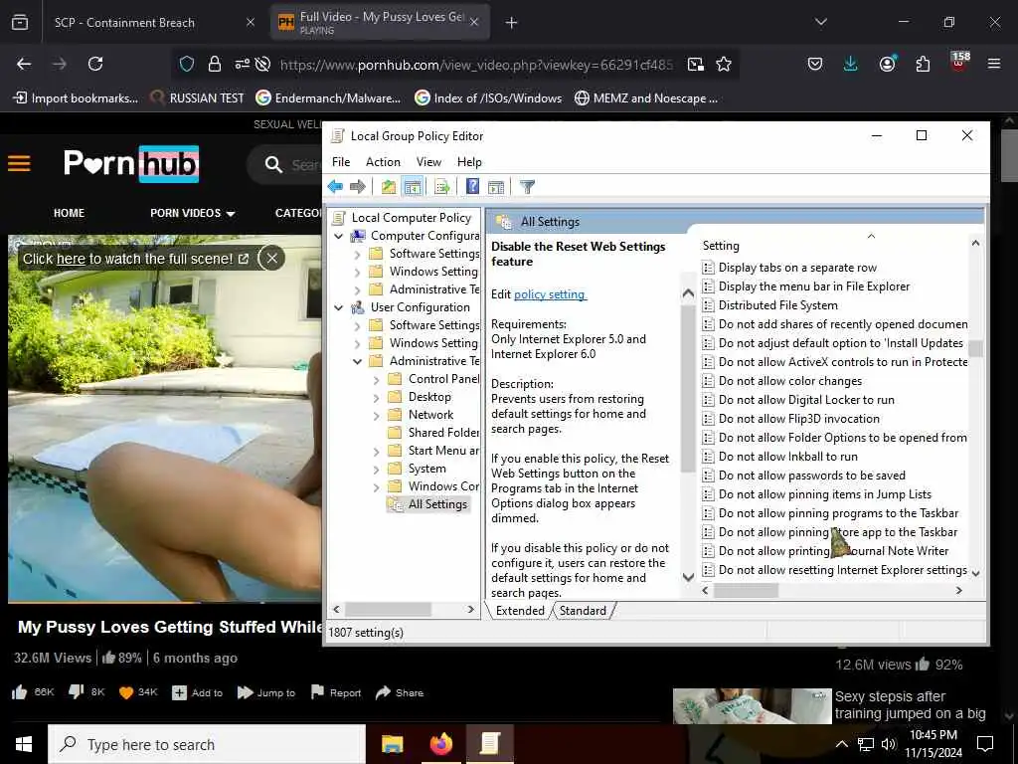The image size is (1018, 764).
Task: Select 'Do not allow passwords to be saved'
Action: tap(811, 476)
